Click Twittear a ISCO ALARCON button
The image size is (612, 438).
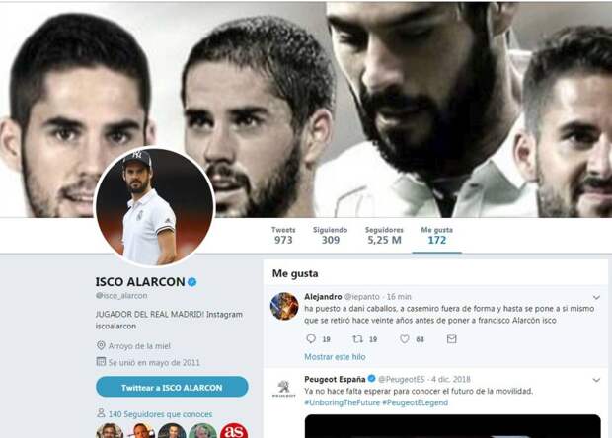172,387
